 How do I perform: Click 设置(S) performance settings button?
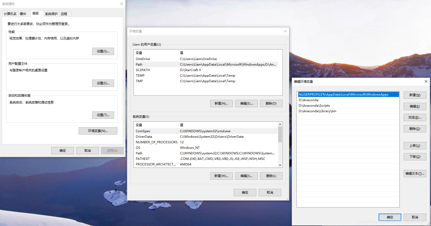103,51
